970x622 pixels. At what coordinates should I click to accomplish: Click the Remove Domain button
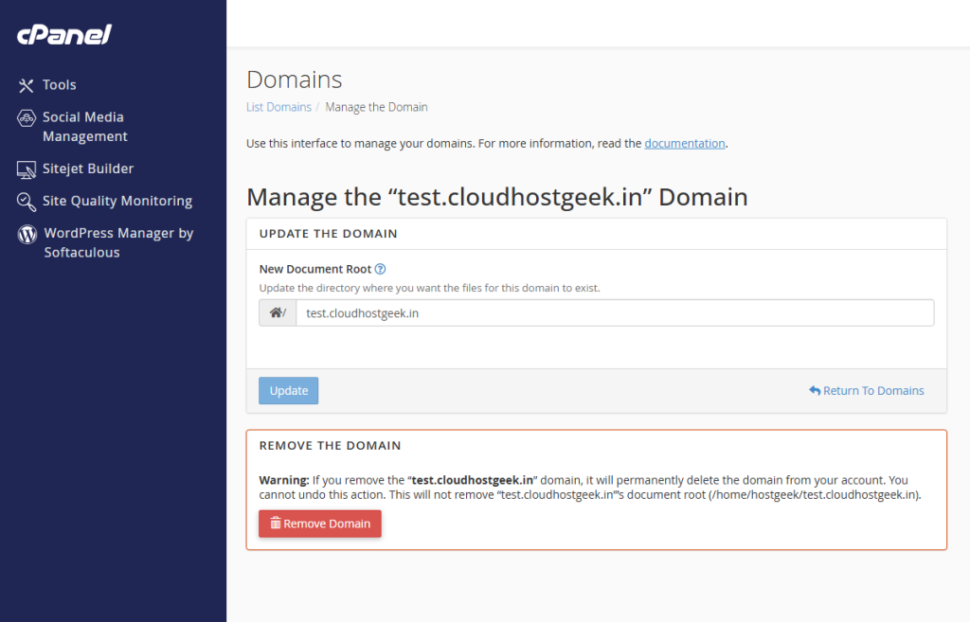pos(319,523)
